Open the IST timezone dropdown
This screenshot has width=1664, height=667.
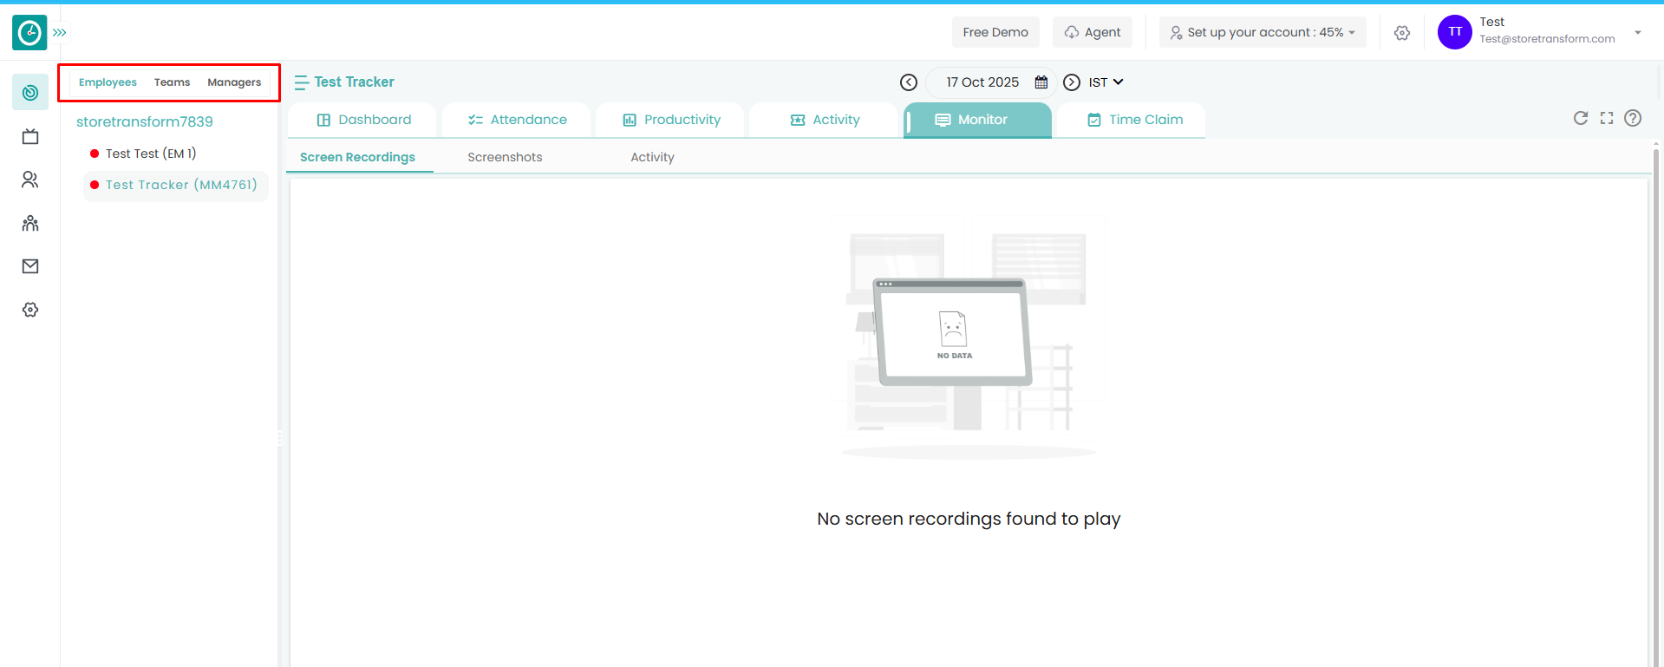(1106, 82)
